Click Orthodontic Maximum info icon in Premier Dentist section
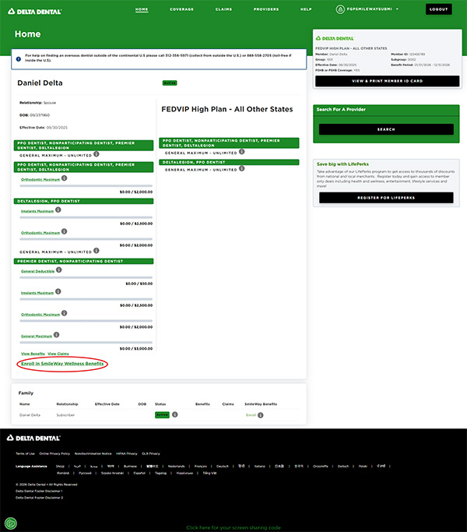 coord(64,313)
